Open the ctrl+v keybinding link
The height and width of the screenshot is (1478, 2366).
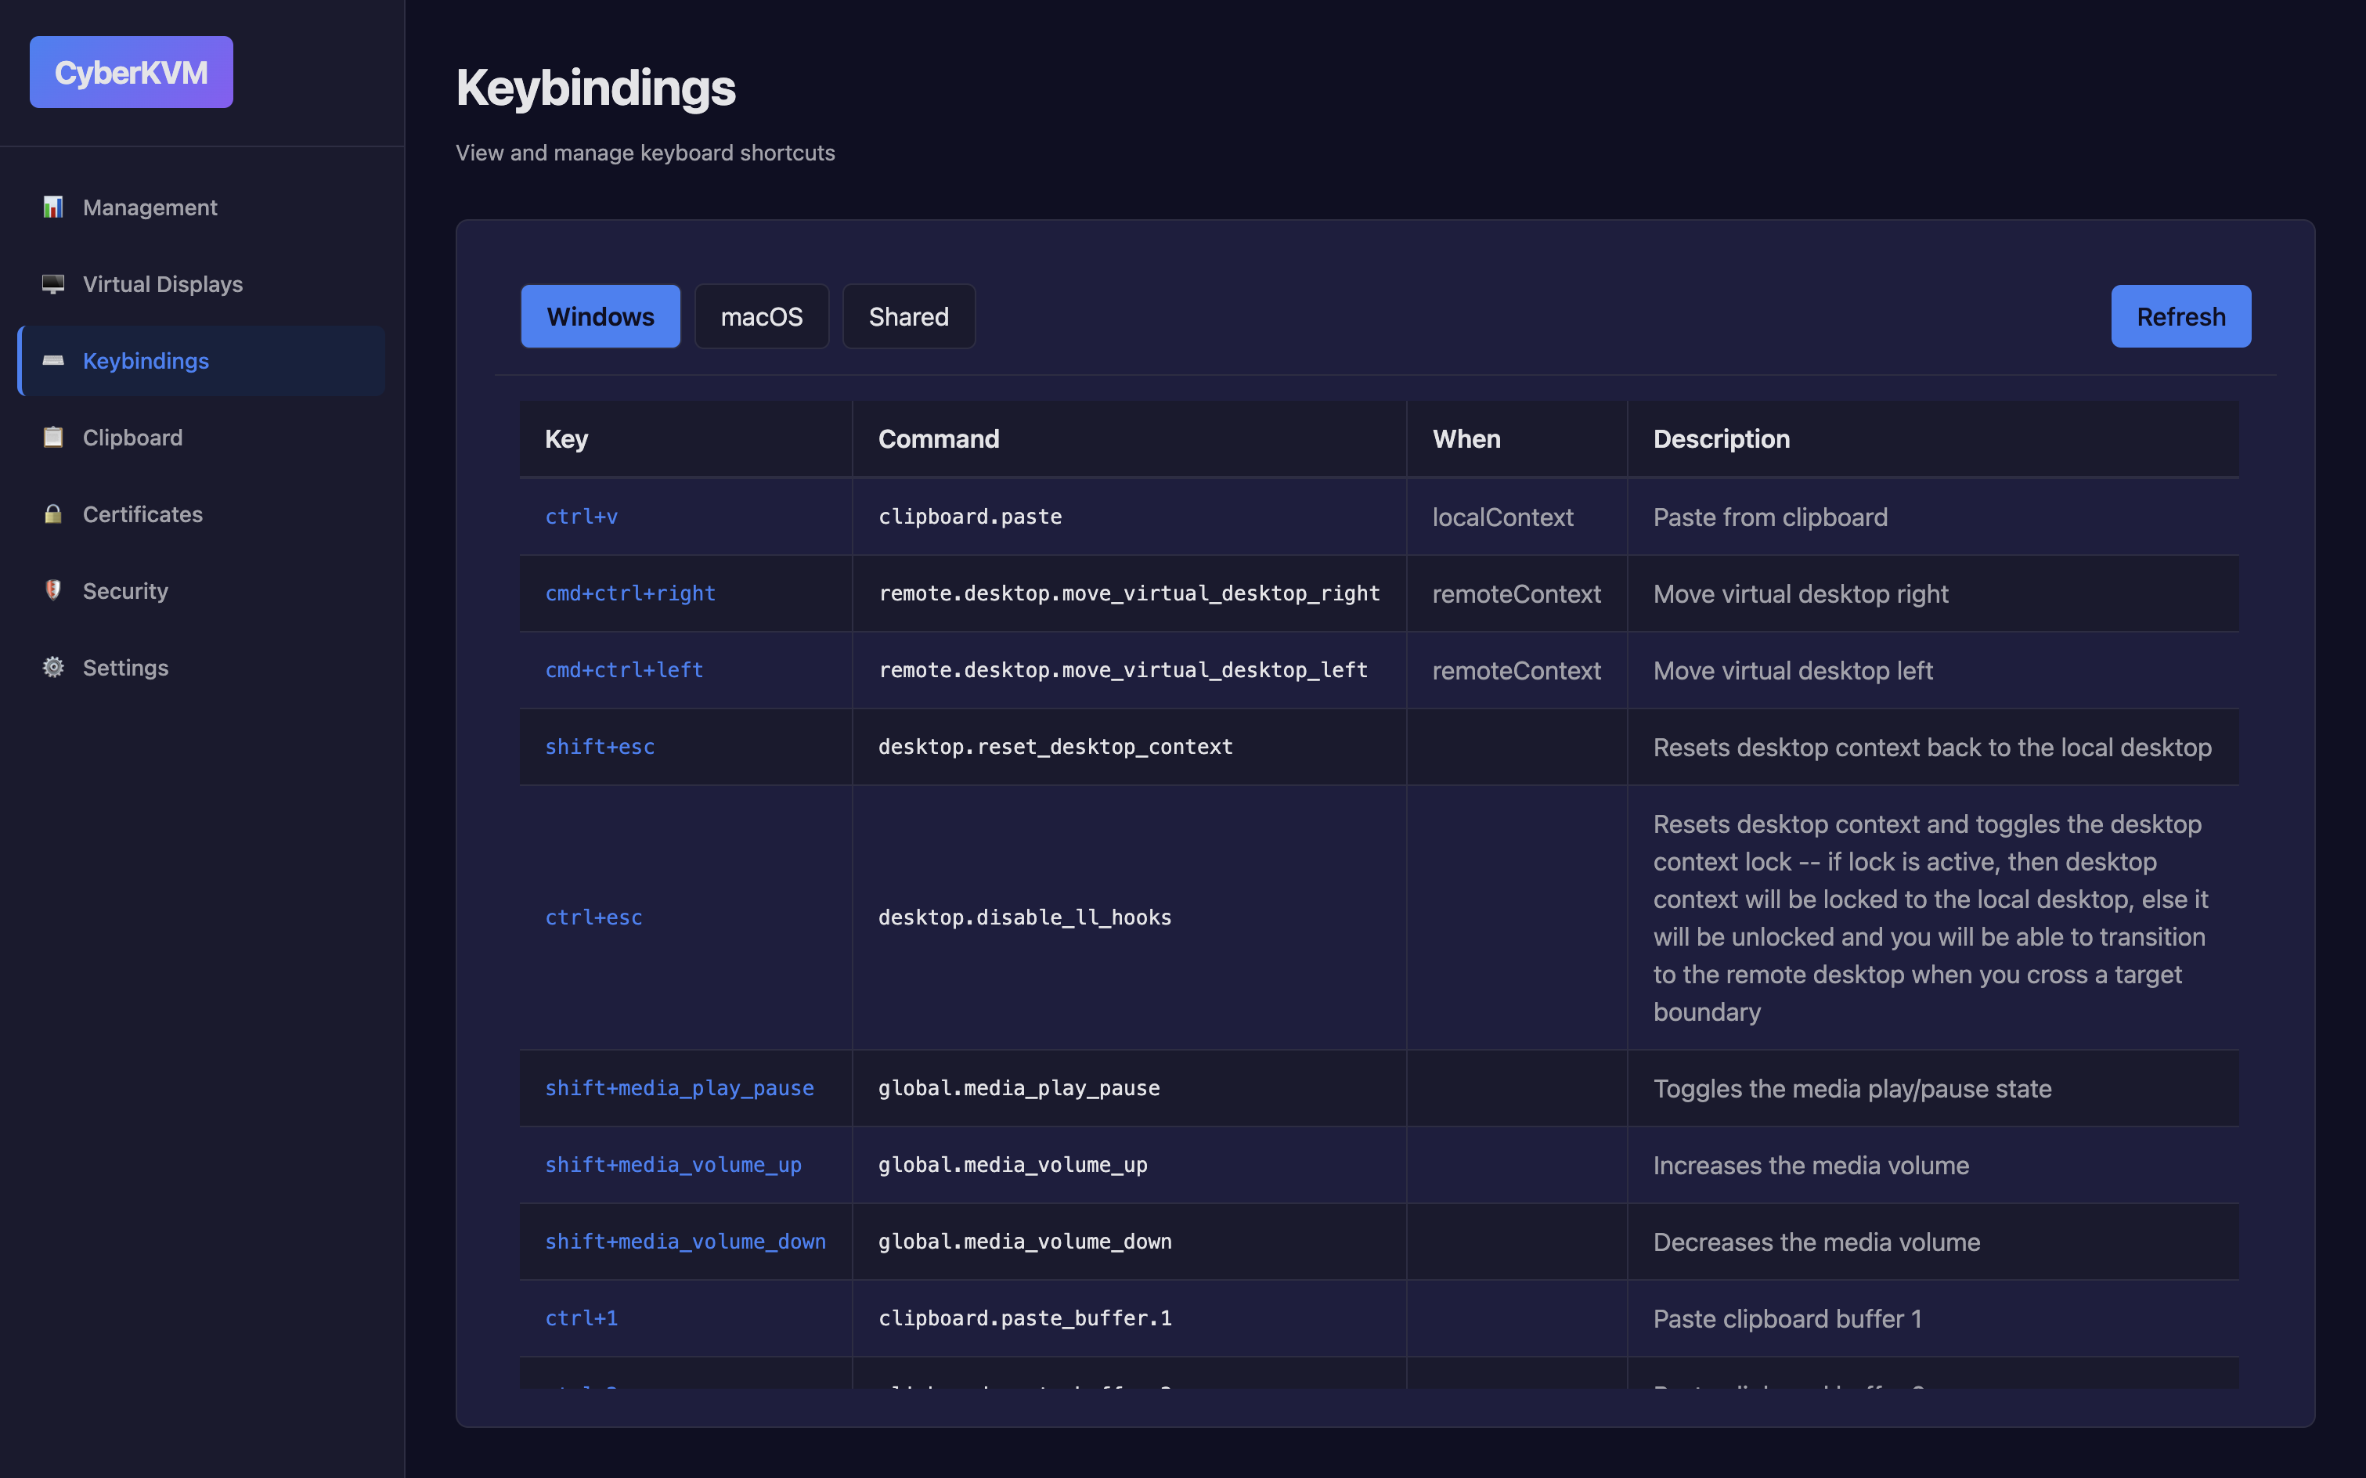coord(582,516)
